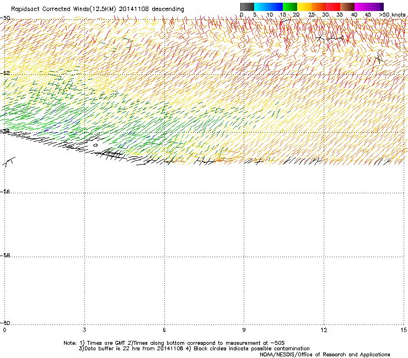
Task: Click the '12' longitude axis label
Action: (324, 330)
